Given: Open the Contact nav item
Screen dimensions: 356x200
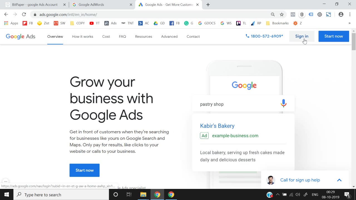Looking at the screenshot, I should 193,36.
